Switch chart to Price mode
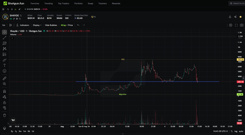This screenshot has width=245, height=135. coord(70,25)
